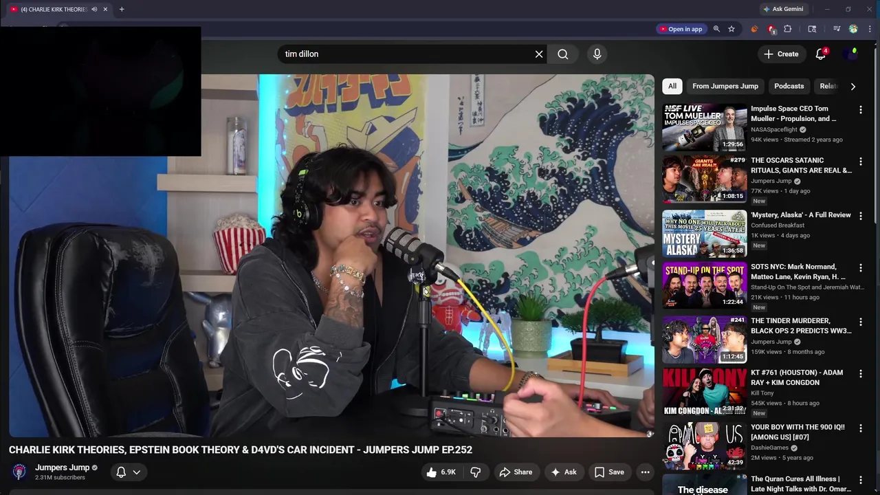Click the Ask sparkle button
880x495 pixels.
563,472
